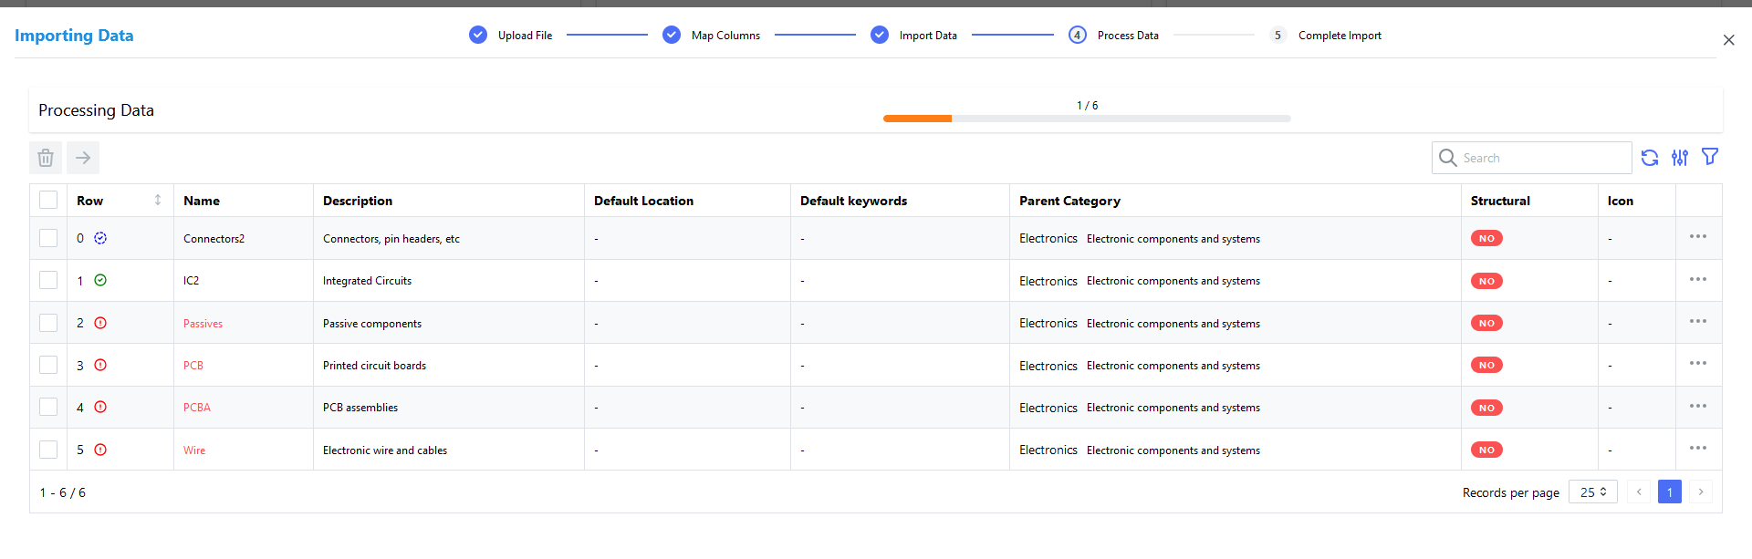Open the column settings sliders icon
The width and height of the screenshot is (1752, 559).
point(1679,158)
